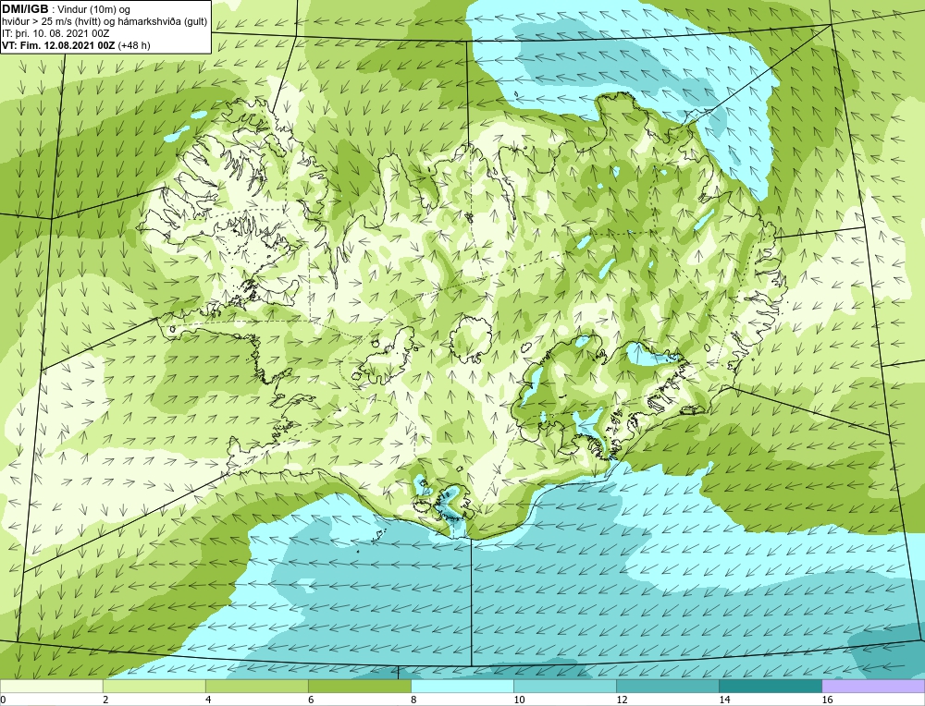Click the legend scale label "14"

pos(724,700)
